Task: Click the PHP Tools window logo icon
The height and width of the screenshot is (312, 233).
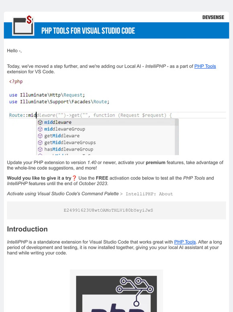Action: (23, 26)
